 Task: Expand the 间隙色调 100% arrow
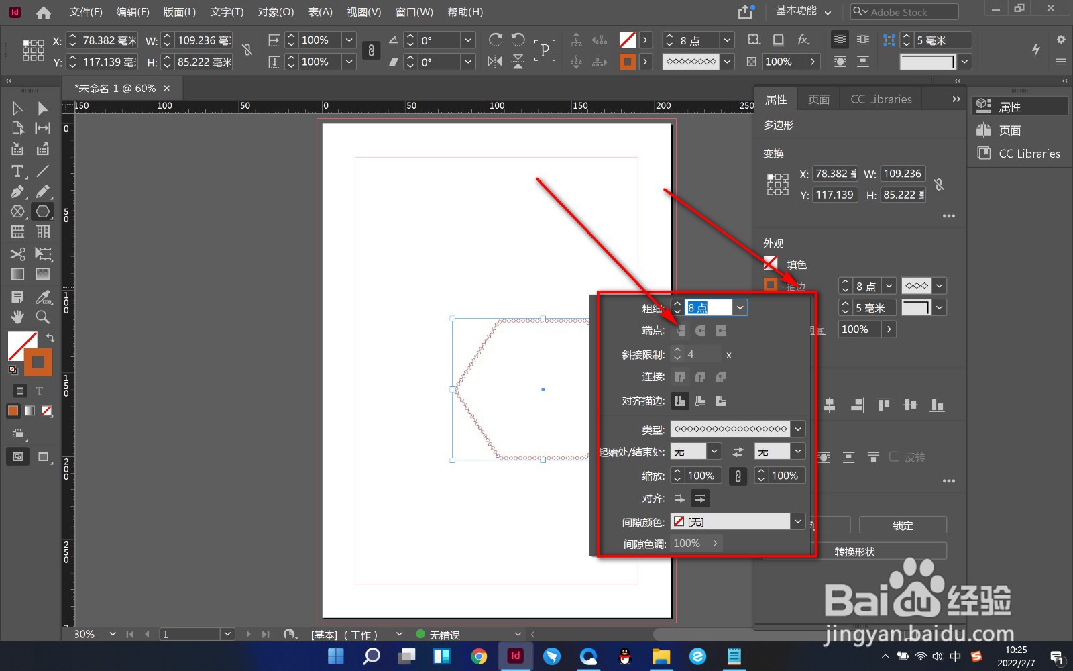[x=716, y=544]
